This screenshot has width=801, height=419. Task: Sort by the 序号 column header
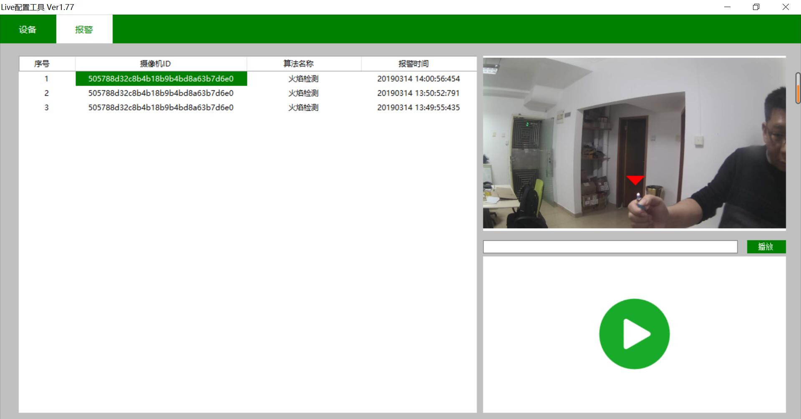(47, 64)
